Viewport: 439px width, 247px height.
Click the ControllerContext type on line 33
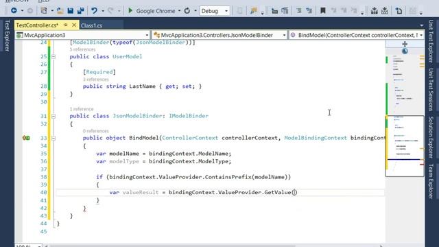point(190,138)
